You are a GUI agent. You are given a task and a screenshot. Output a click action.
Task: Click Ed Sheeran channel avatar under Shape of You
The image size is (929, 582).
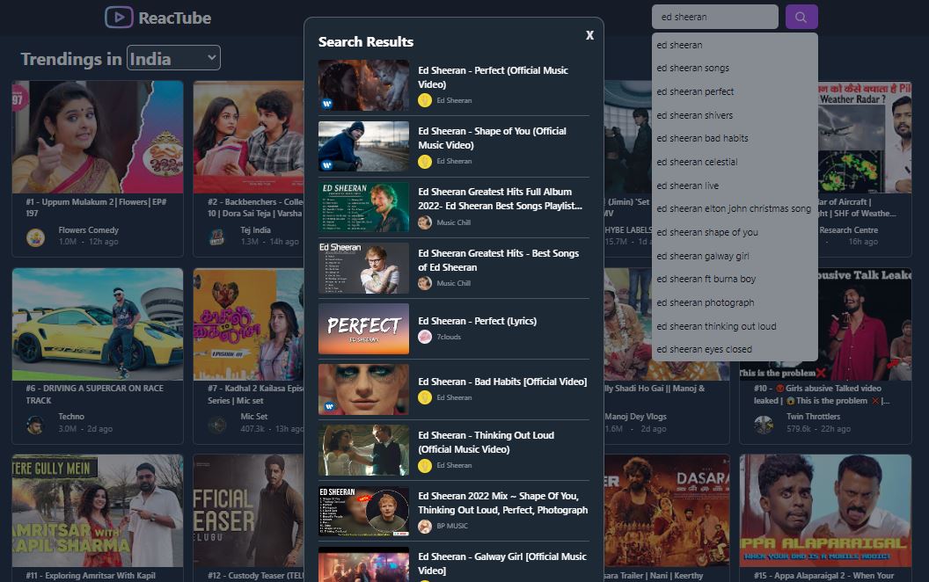[425, 162]
